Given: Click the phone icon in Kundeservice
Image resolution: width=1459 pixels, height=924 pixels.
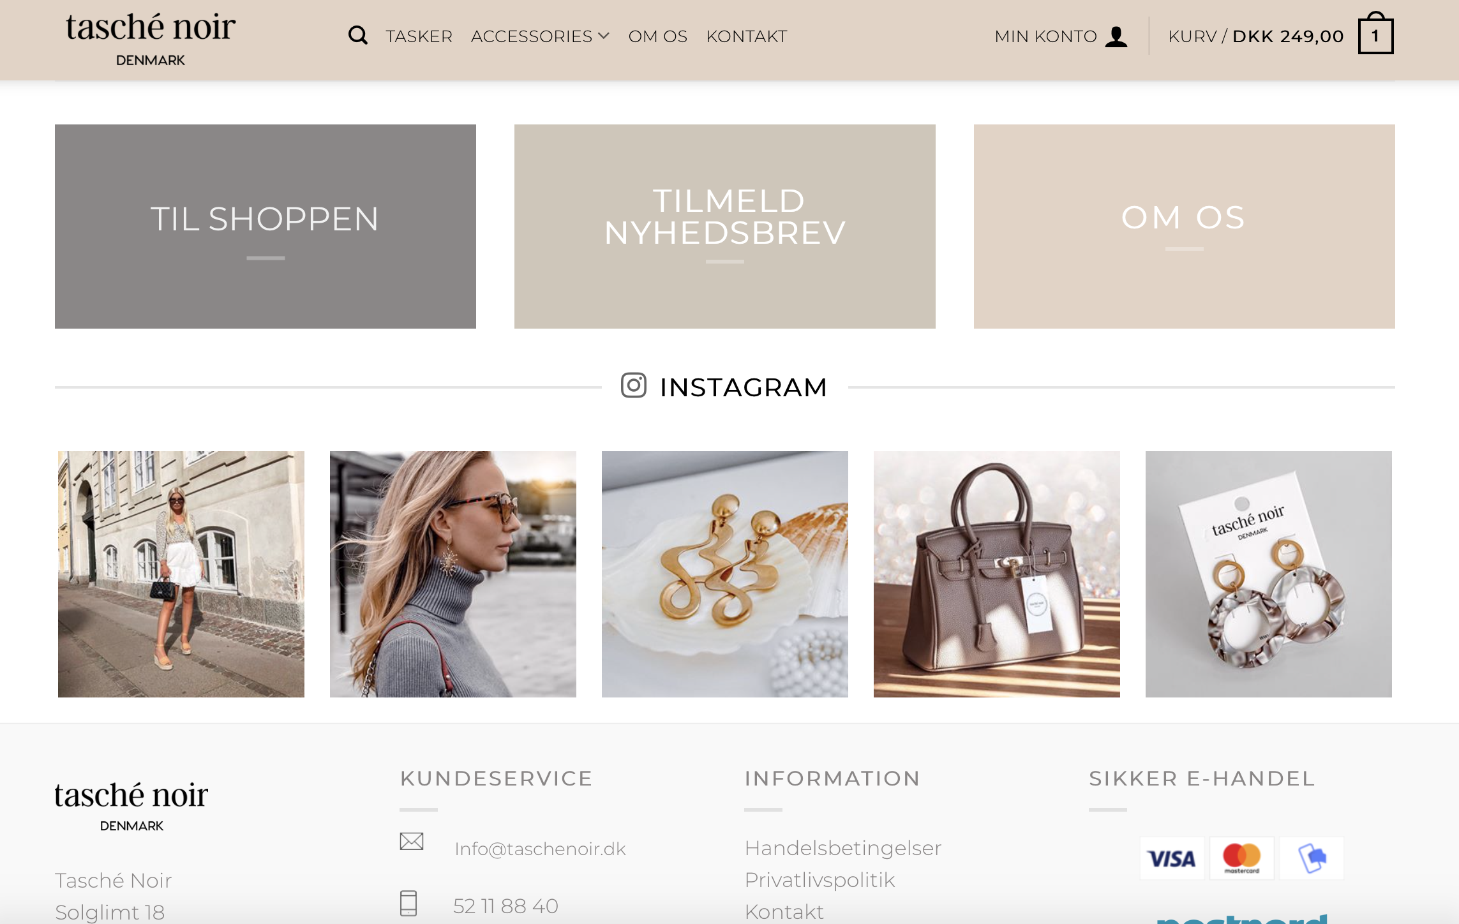Looking at the screenshot, I should [x=408, y=904].
